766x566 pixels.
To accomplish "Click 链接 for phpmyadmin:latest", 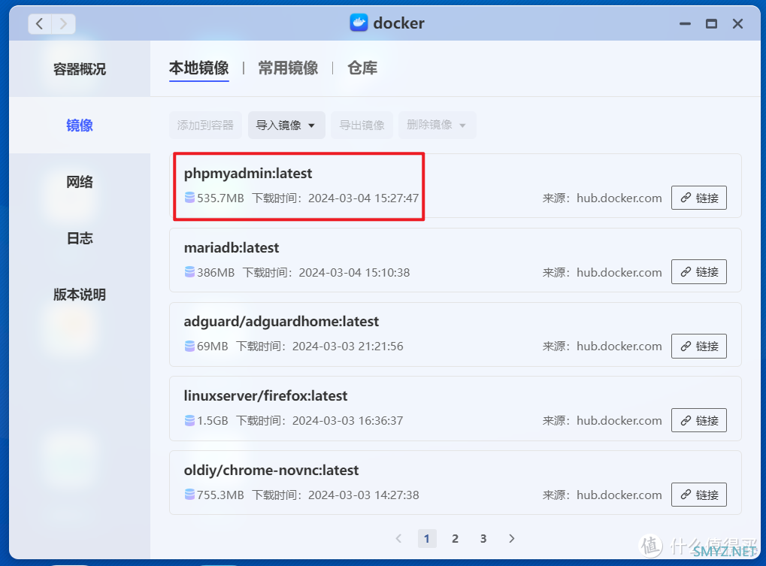I will pos(698,198).
